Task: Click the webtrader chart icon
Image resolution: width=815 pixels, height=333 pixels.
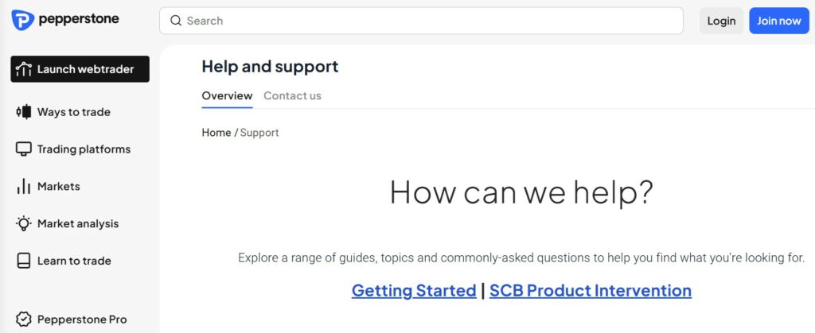Action: (x=24, y=69)
